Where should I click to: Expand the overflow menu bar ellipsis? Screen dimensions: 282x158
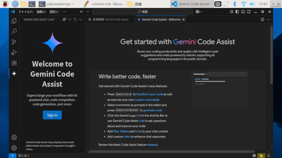point(65,12)
